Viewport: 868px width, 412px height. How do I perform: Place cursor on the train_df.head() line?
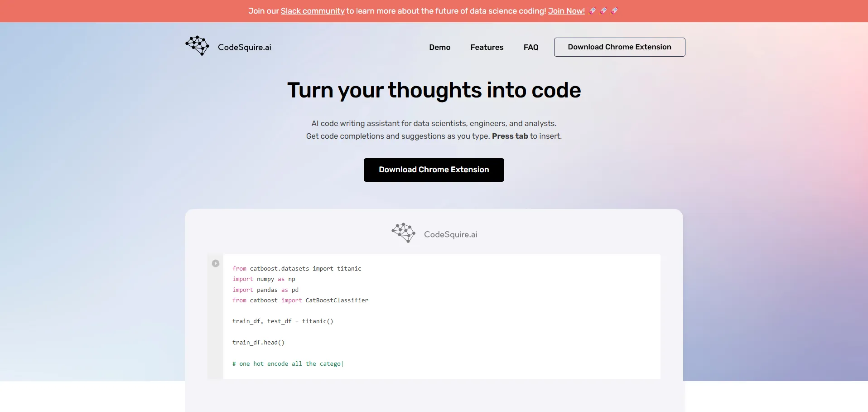[x=258, y=343]
